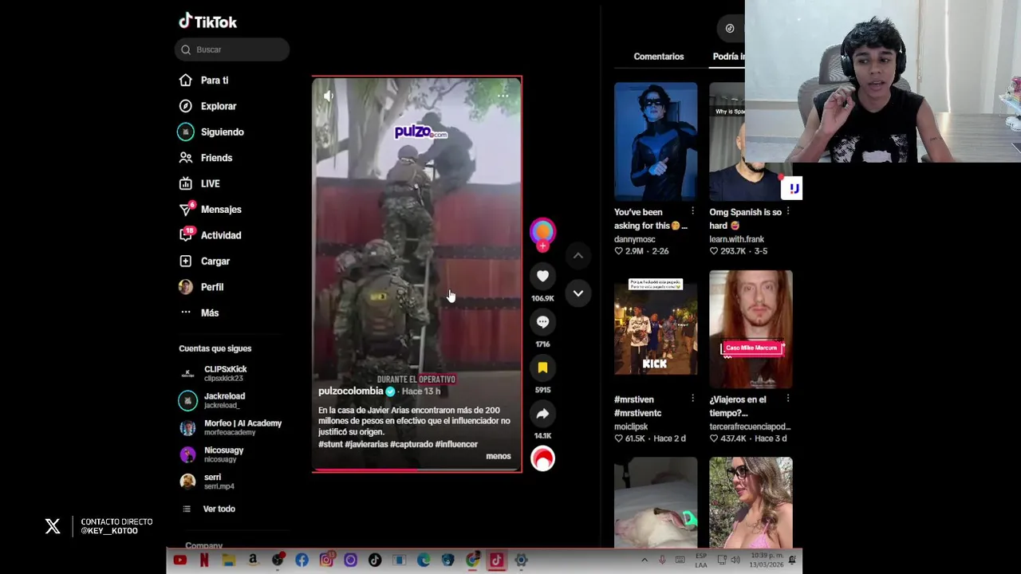Share the video with the arrow icon
Viewport: 1021px width, 574px height.
pyautogui.click(x=542, y=414)
